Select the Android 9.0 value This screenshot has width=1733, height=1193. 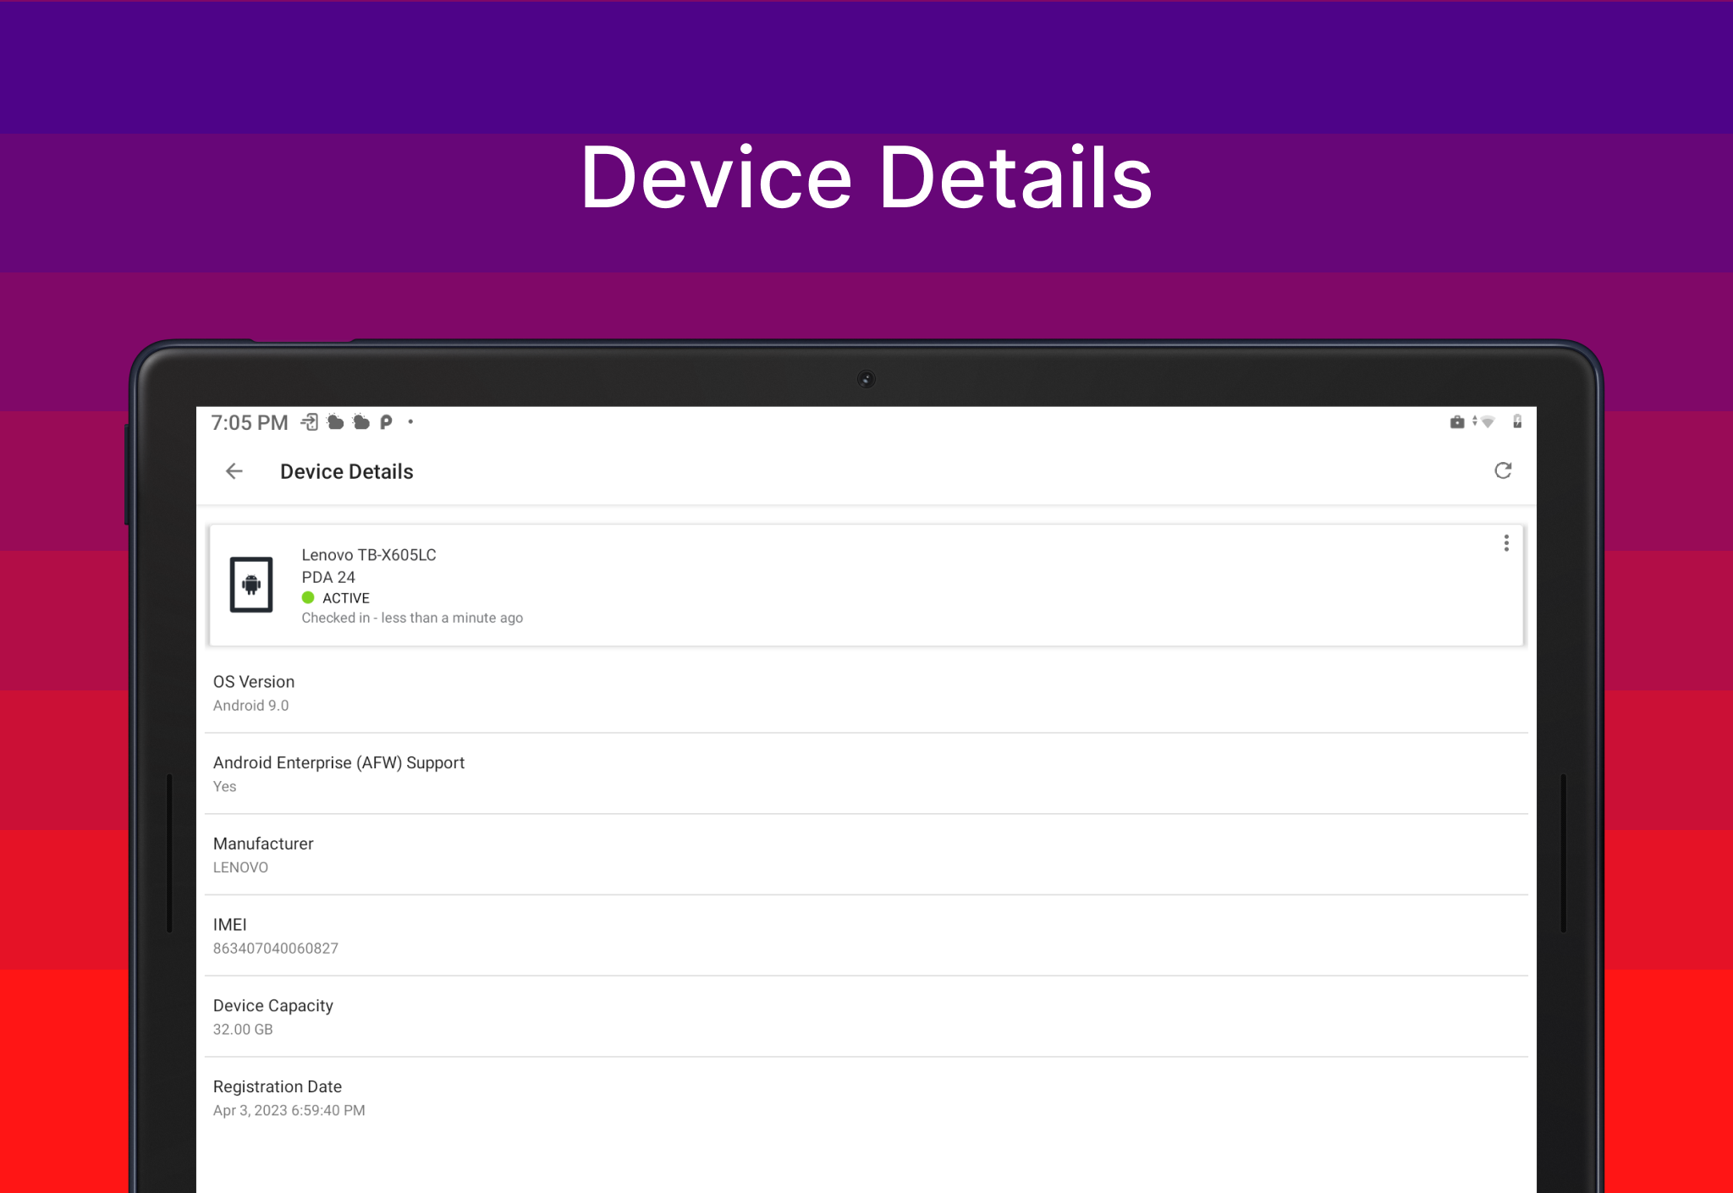point(250,706)
